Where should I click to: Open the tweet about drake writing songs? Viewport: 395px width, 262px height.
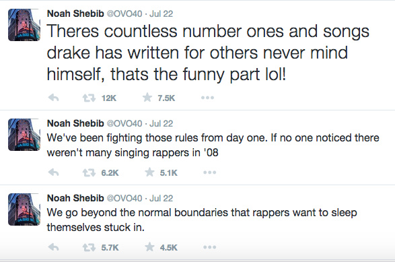(208, 53)
